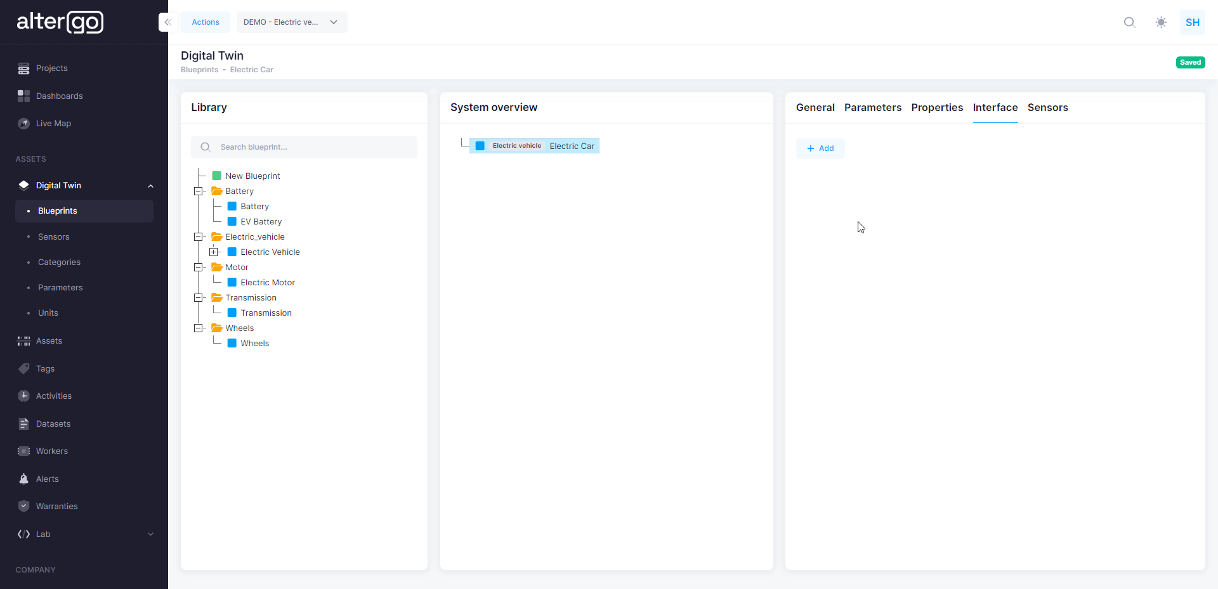Open Live Map from the sidebar
The height and width of the screenshot is (589, 1218).
click(53, 124)
